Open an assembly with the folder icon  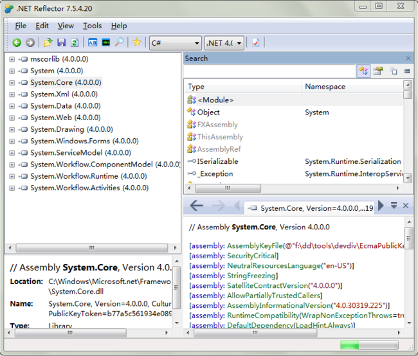point(48,42)
